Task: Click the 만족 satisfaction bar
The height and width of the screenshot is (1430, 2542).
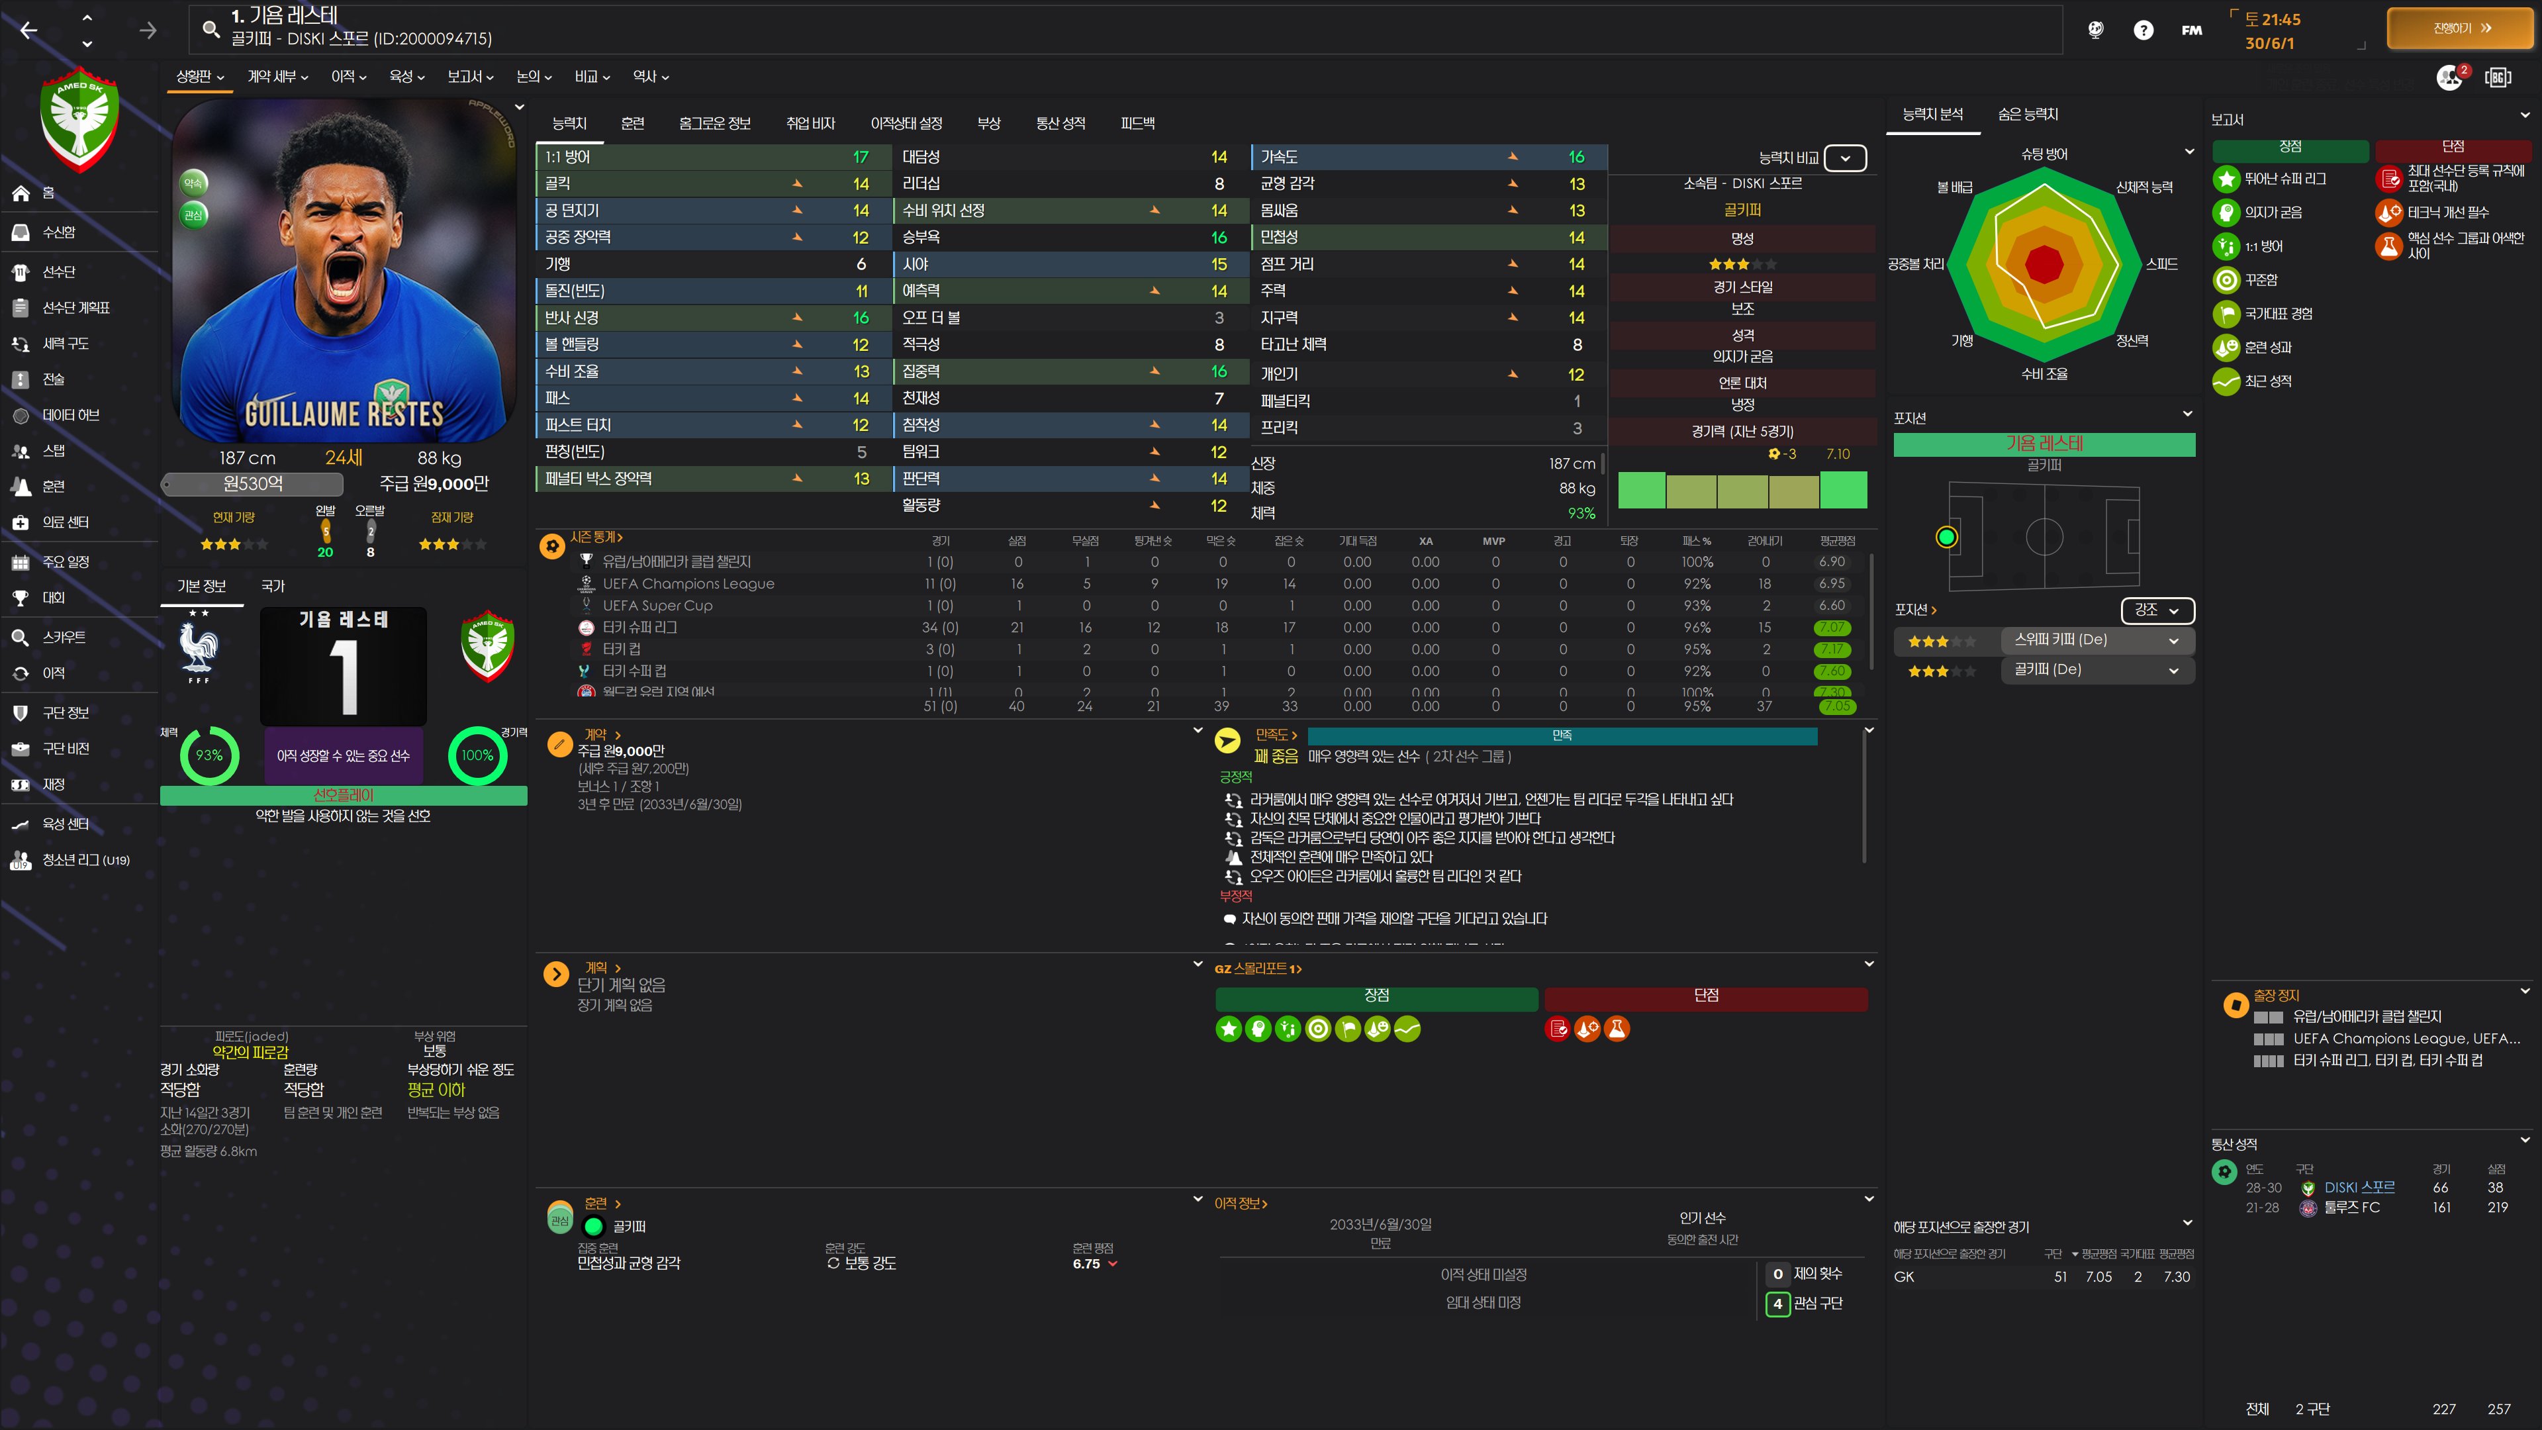Action: pyautogui.click(x=1561, y=736)
